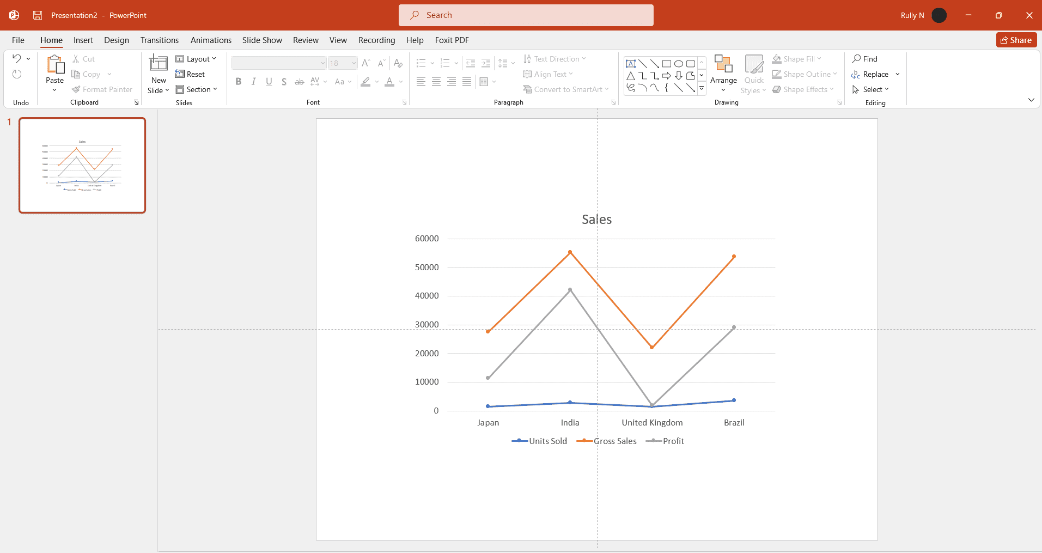The image size is (1042, 553).
Task: Switch to the Animations tab
Action: coord(211,40)
